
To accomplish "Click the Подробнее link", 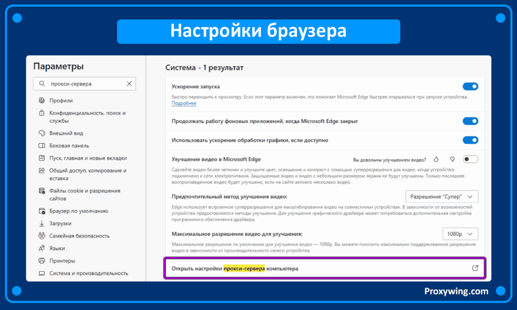I will [184, 103].
